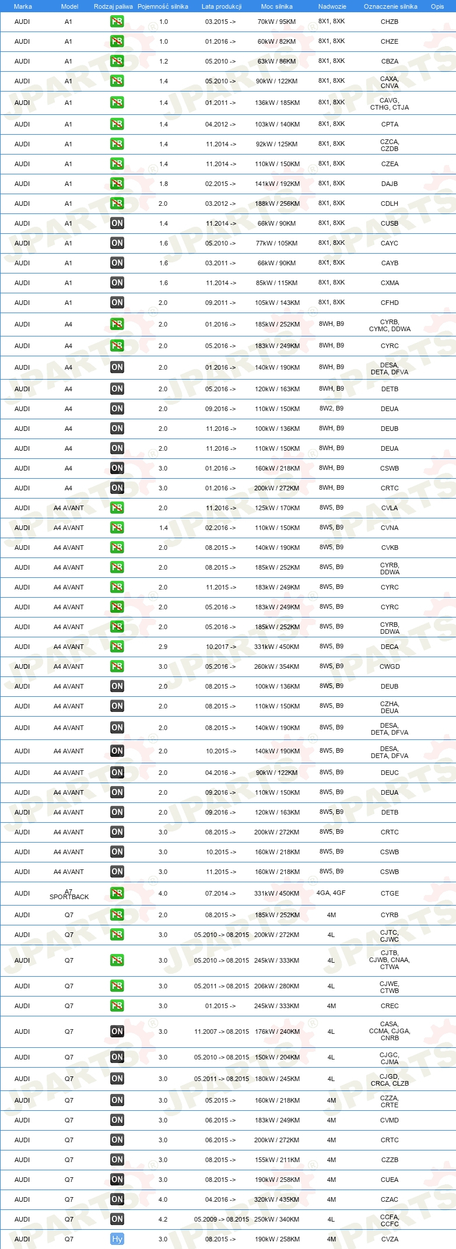This screenshot has height=1249, width=456.
Task: Click the petrol icon in the A7 Sportback row
Action: point(117,893)
